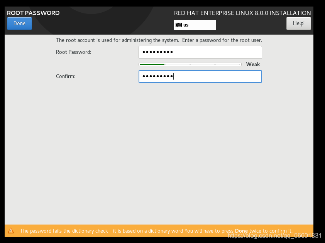Click the Root Password: label
325x243 pixels.
[74, 52]
